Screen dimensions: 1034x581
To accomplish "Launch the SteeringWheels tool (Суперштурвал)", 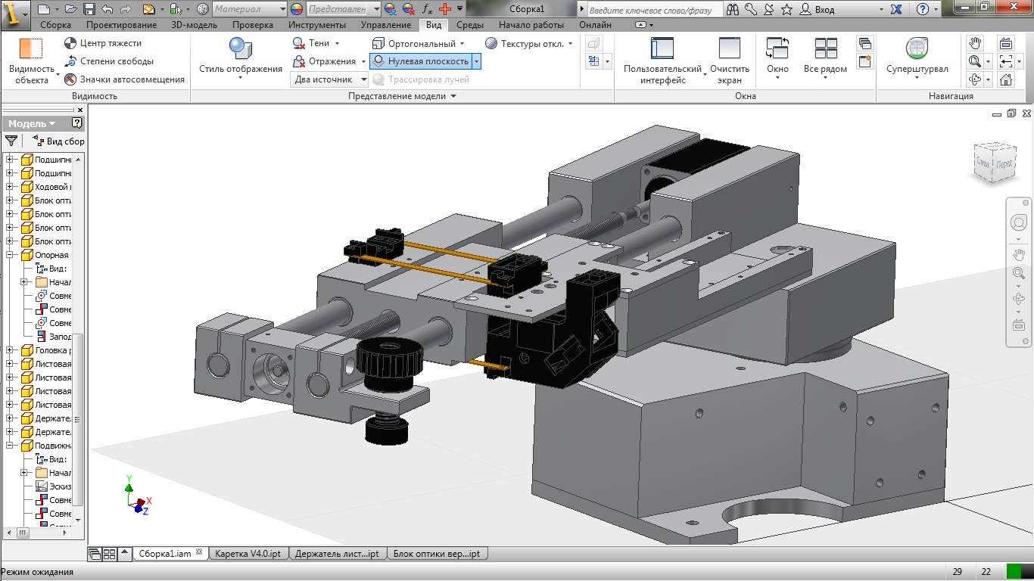I will pos(917,50).
